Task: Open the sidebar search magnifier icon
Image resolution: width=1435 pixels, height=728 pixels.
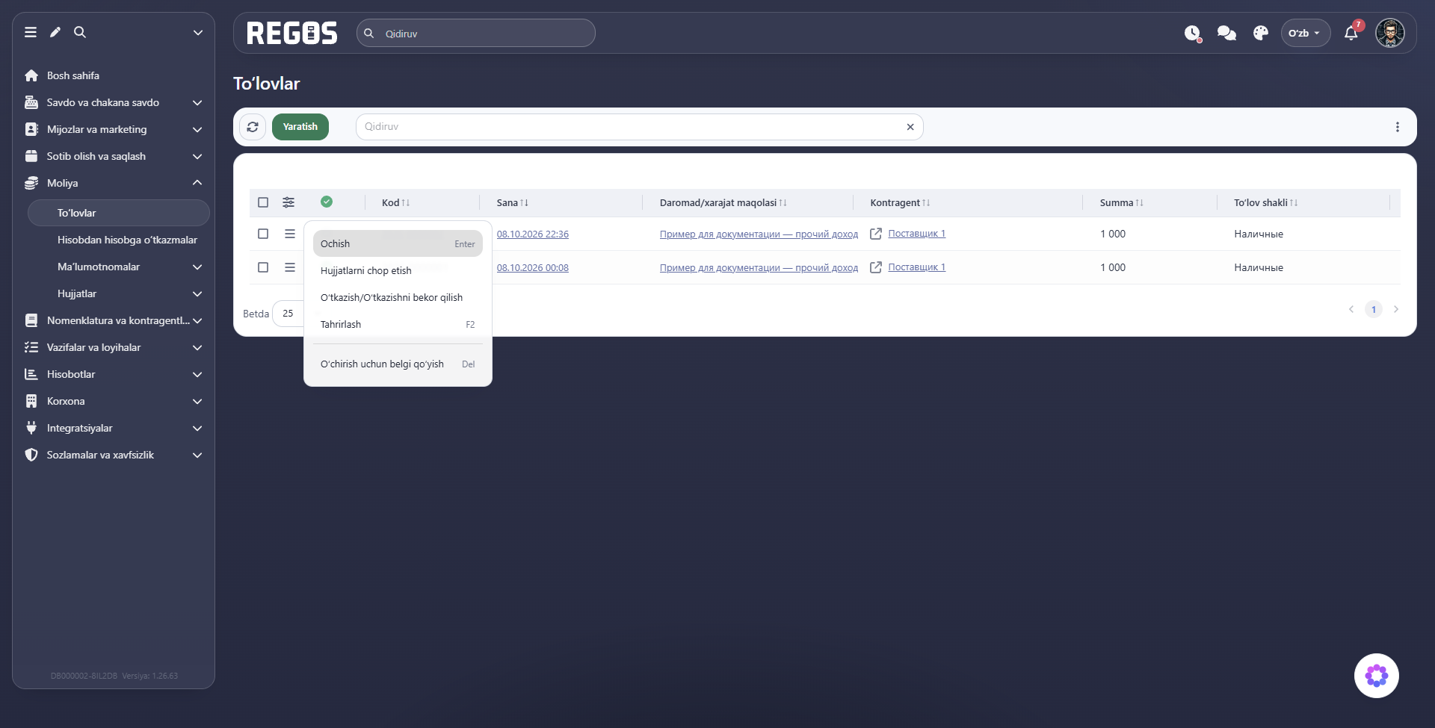Action: tap(80, 32)
